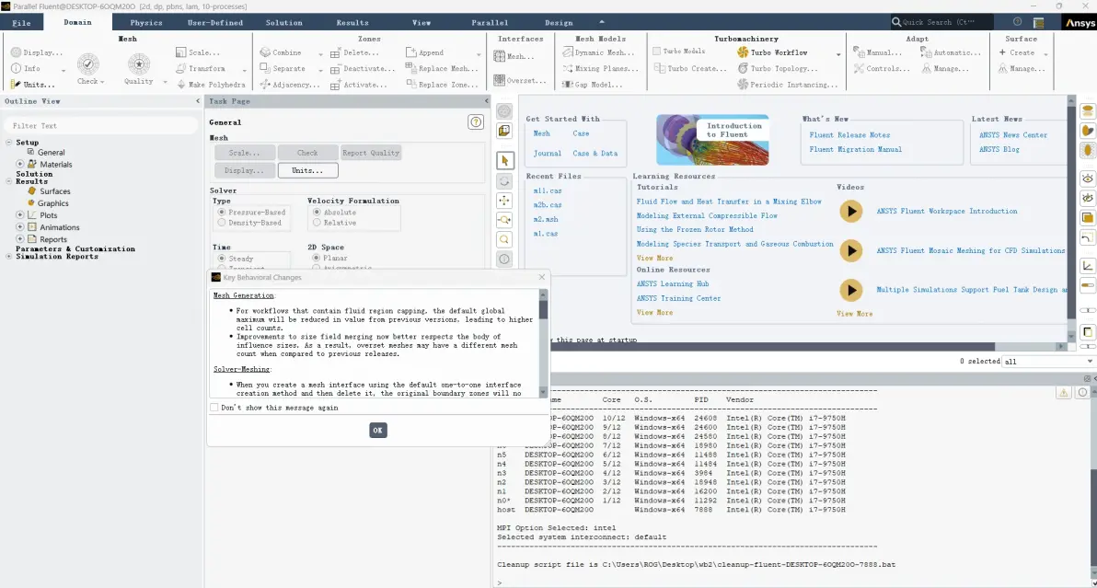Click the Filter Text field in Outline View

(101, 126)
